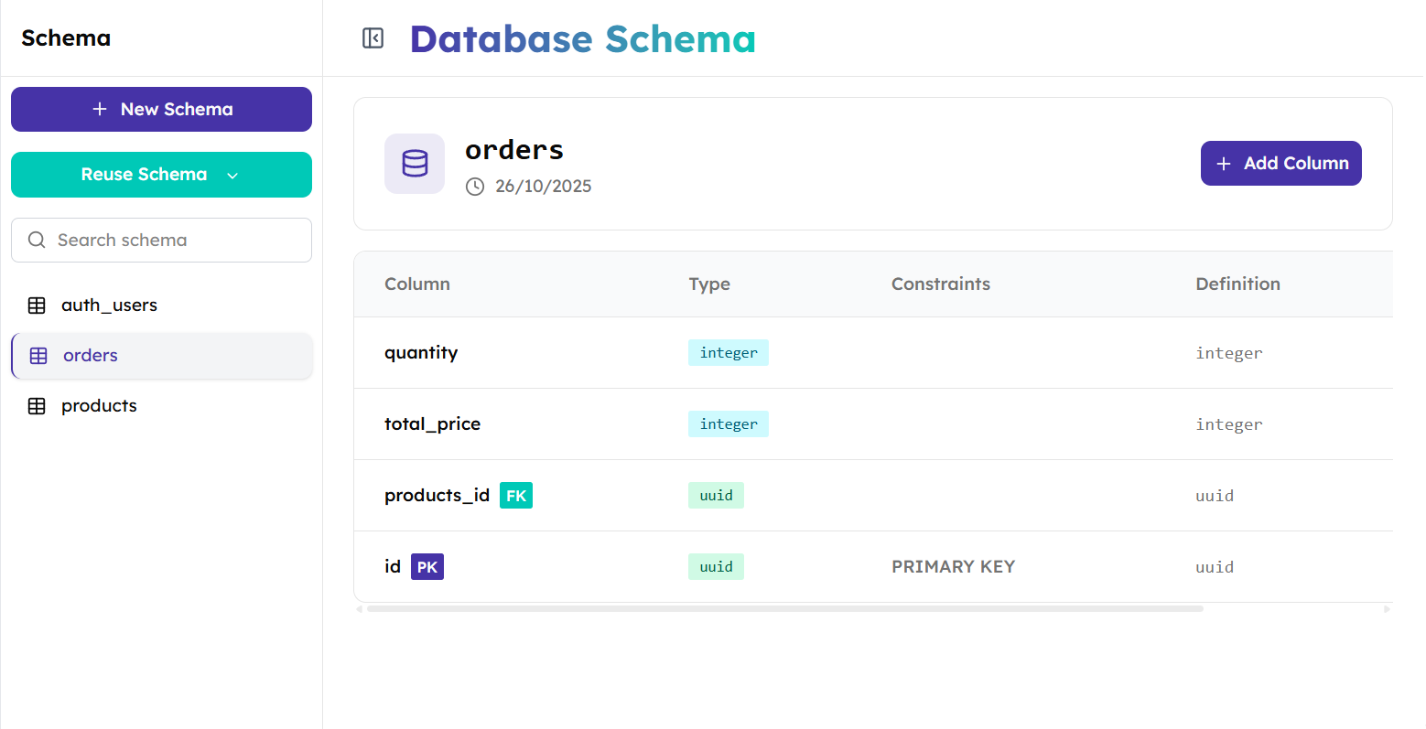1426x729 pixels.
Task: Collapse the sidebar panel icon
Action: (373, 38)
